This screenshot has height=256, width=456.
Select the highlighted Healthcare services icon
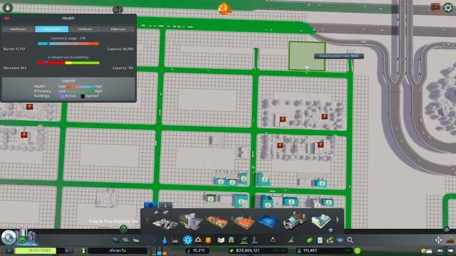pyautogui.click(x=188, y=240)
